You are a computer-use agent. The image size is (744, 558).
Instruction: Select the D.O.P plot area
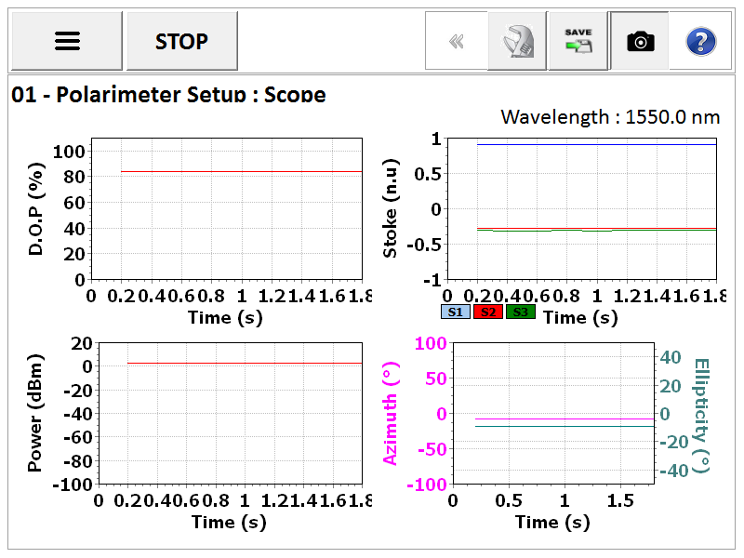click(227, 208)
